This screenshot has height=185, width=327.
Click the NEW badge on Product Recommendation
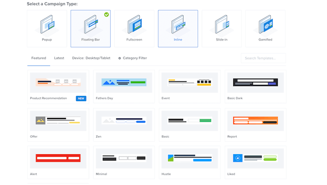81,98
